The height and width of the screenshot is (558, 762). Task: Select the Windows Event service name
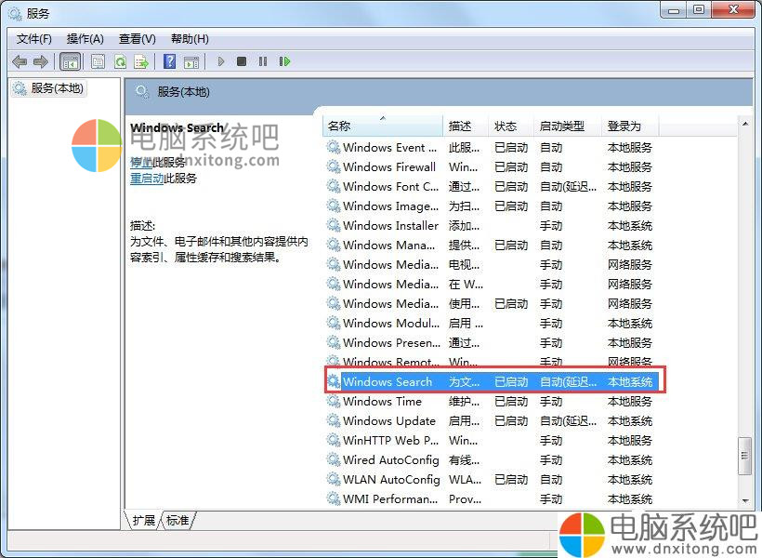(x=389, y=148)
